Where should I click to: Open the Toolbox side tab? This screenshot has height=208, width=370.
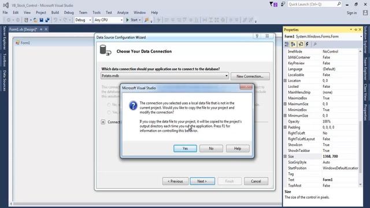coord(4,60)
